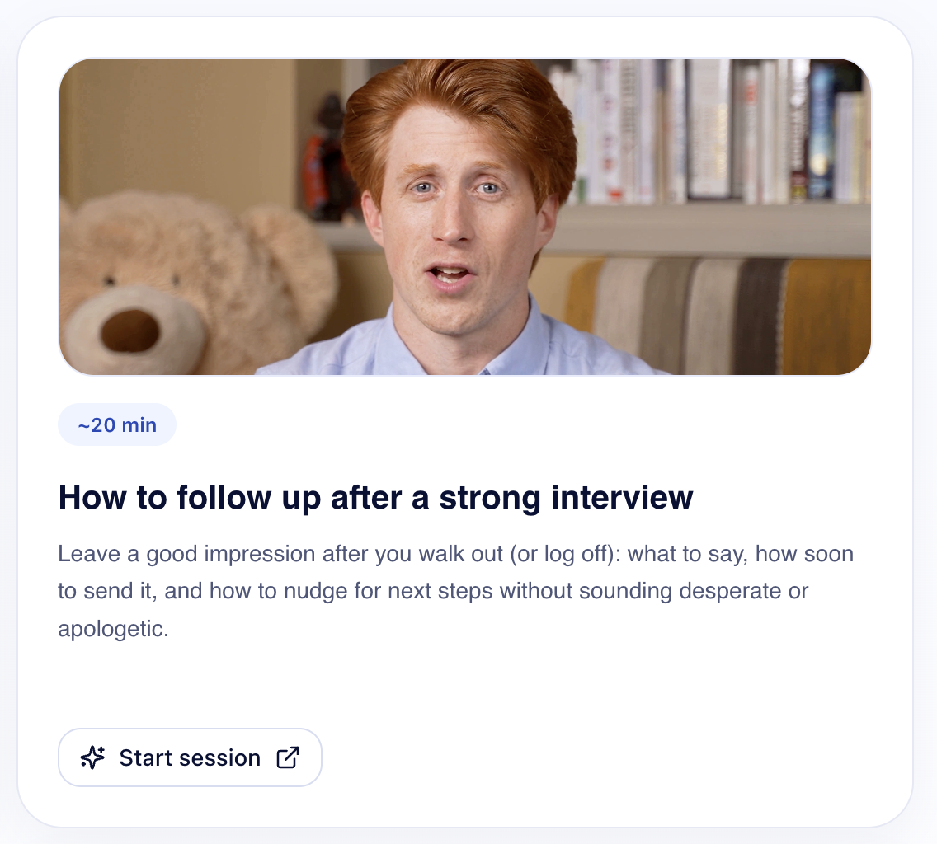
Task: Click the sparkle icon in Start session
Action: 92,757
